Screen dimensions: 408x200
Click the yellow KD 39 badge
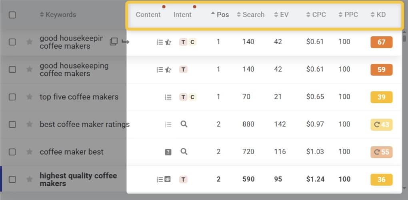point(382,97)
